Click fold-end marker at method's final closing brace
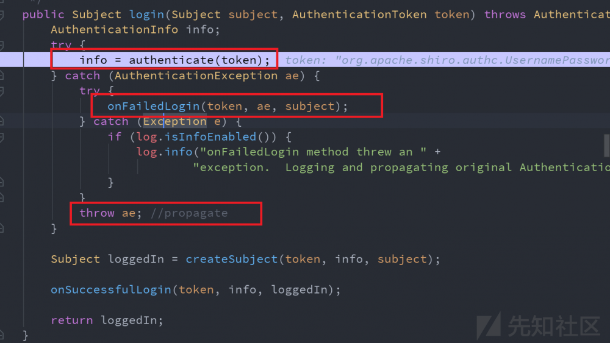Image resolution: width=610 pixels, height=343 pixels. point(2,335)
